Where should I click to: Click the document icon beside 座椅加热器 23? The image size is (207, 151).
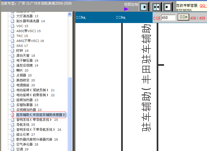point(13,100)
